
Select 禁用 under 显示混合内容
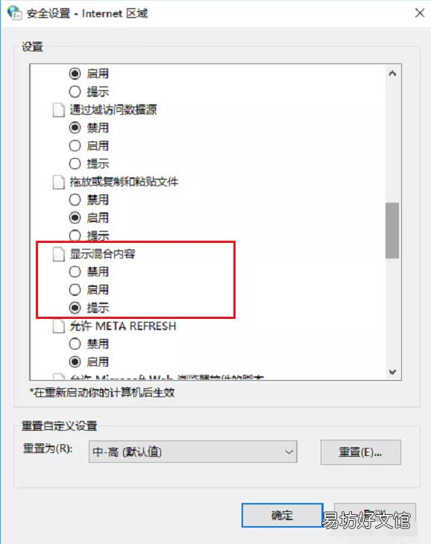pyautogui.click(x=75, y=272)
